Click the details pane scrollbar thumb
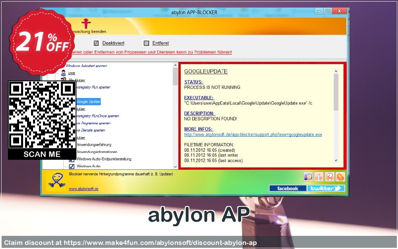The width and height of the screenshot is (398, 249). [336, 92]
